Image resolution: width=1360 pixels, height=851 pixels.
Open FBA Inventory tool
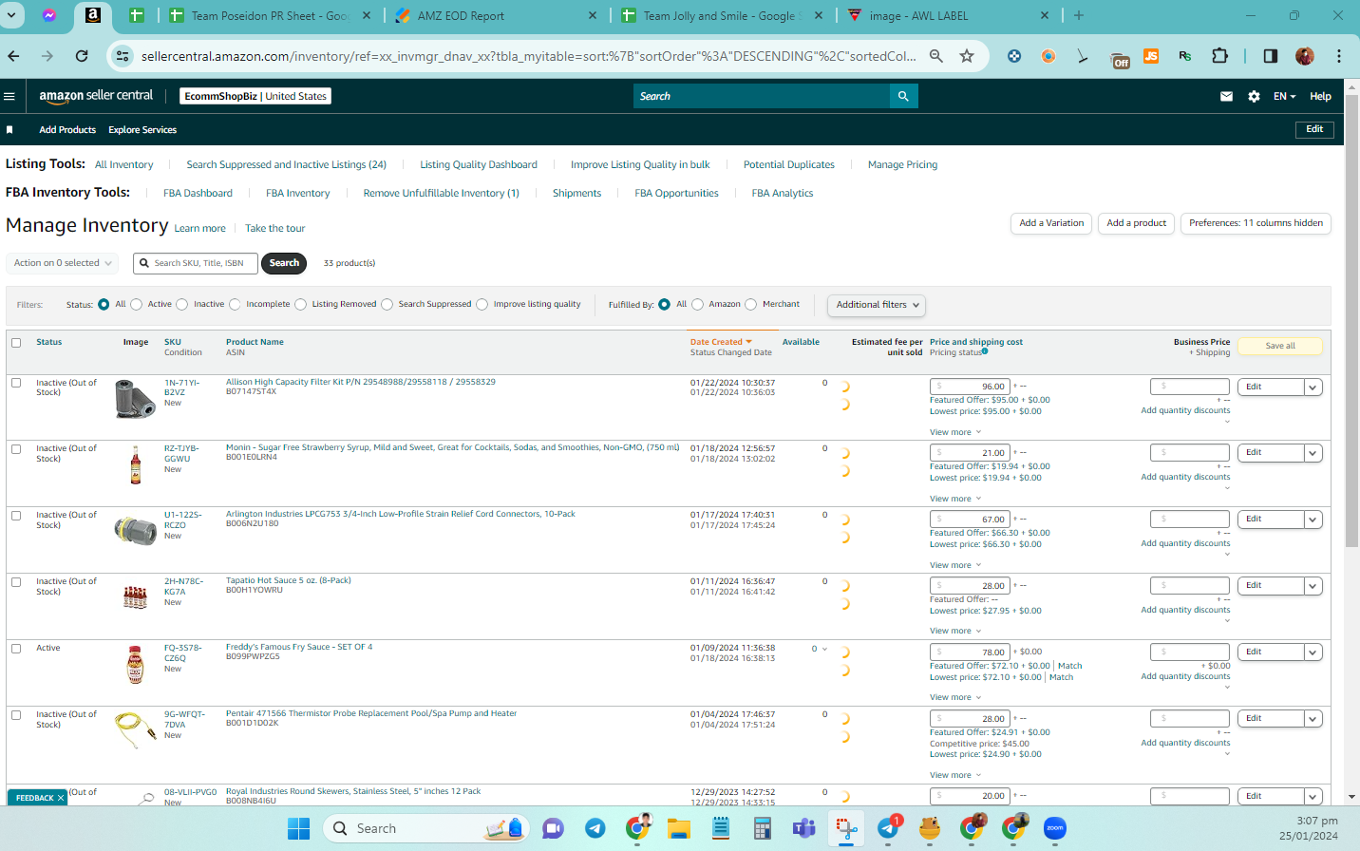pos(298,194)
